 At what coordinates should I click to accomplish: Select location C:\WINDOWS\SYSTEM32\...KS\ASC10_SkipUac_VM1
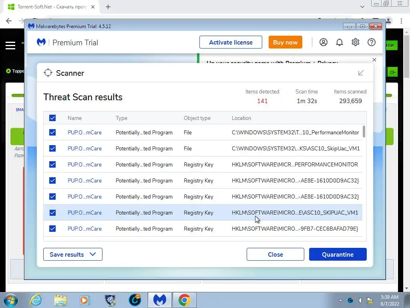point(295,148)
